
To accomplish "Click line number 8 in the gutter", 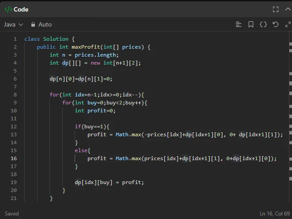I will coord(15,95).
